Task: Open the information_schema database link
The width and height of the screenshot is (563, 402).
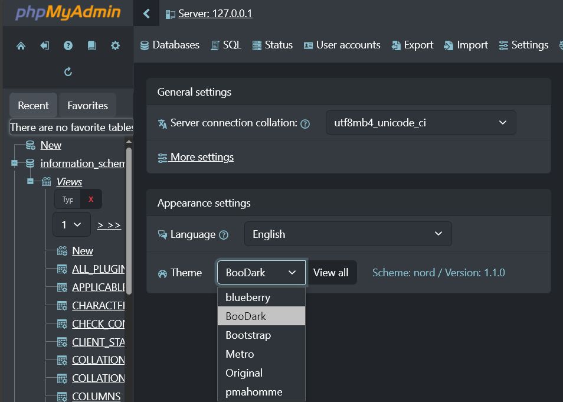Action: coord(83,164)
